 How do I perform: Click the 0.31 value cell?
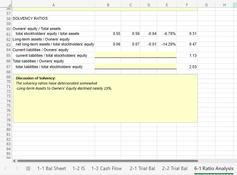pos(187,34)
